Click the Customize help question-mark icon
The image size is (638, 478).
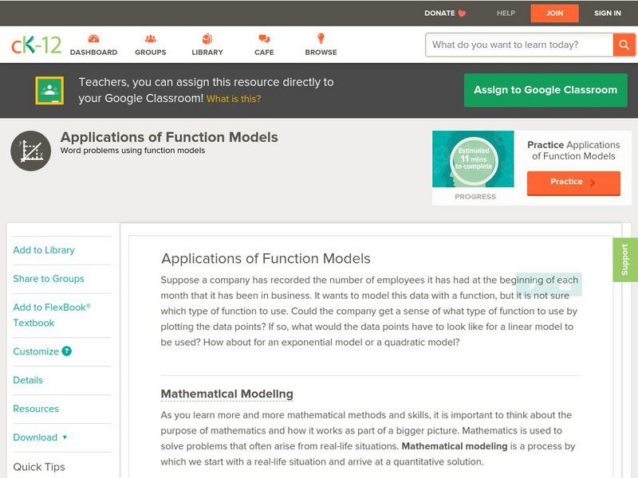(67, 351)
